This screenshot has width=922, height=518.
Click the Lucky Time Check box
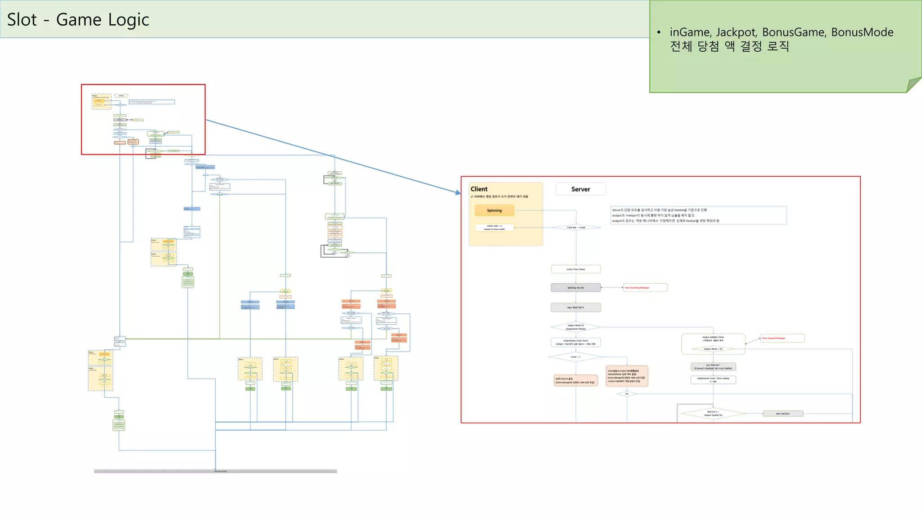coord(575,269)
